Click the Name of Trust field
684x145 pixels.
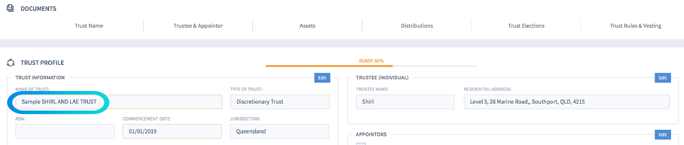point(159,102)
